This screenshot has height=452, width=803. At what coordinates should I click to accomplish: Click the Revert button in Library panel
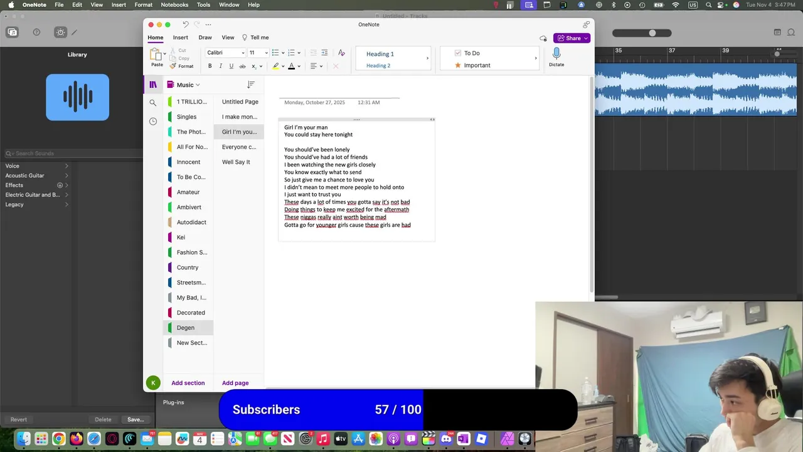tap(19, 419)
